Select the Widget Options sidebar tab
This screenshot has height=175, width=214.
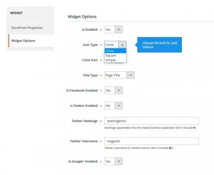click(23, 41)
